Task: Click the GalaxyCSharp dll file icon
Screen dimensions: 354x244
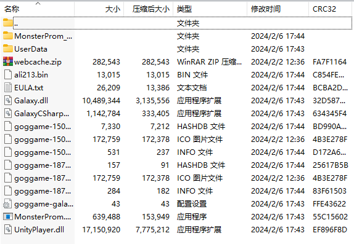Action: (7, 113)
